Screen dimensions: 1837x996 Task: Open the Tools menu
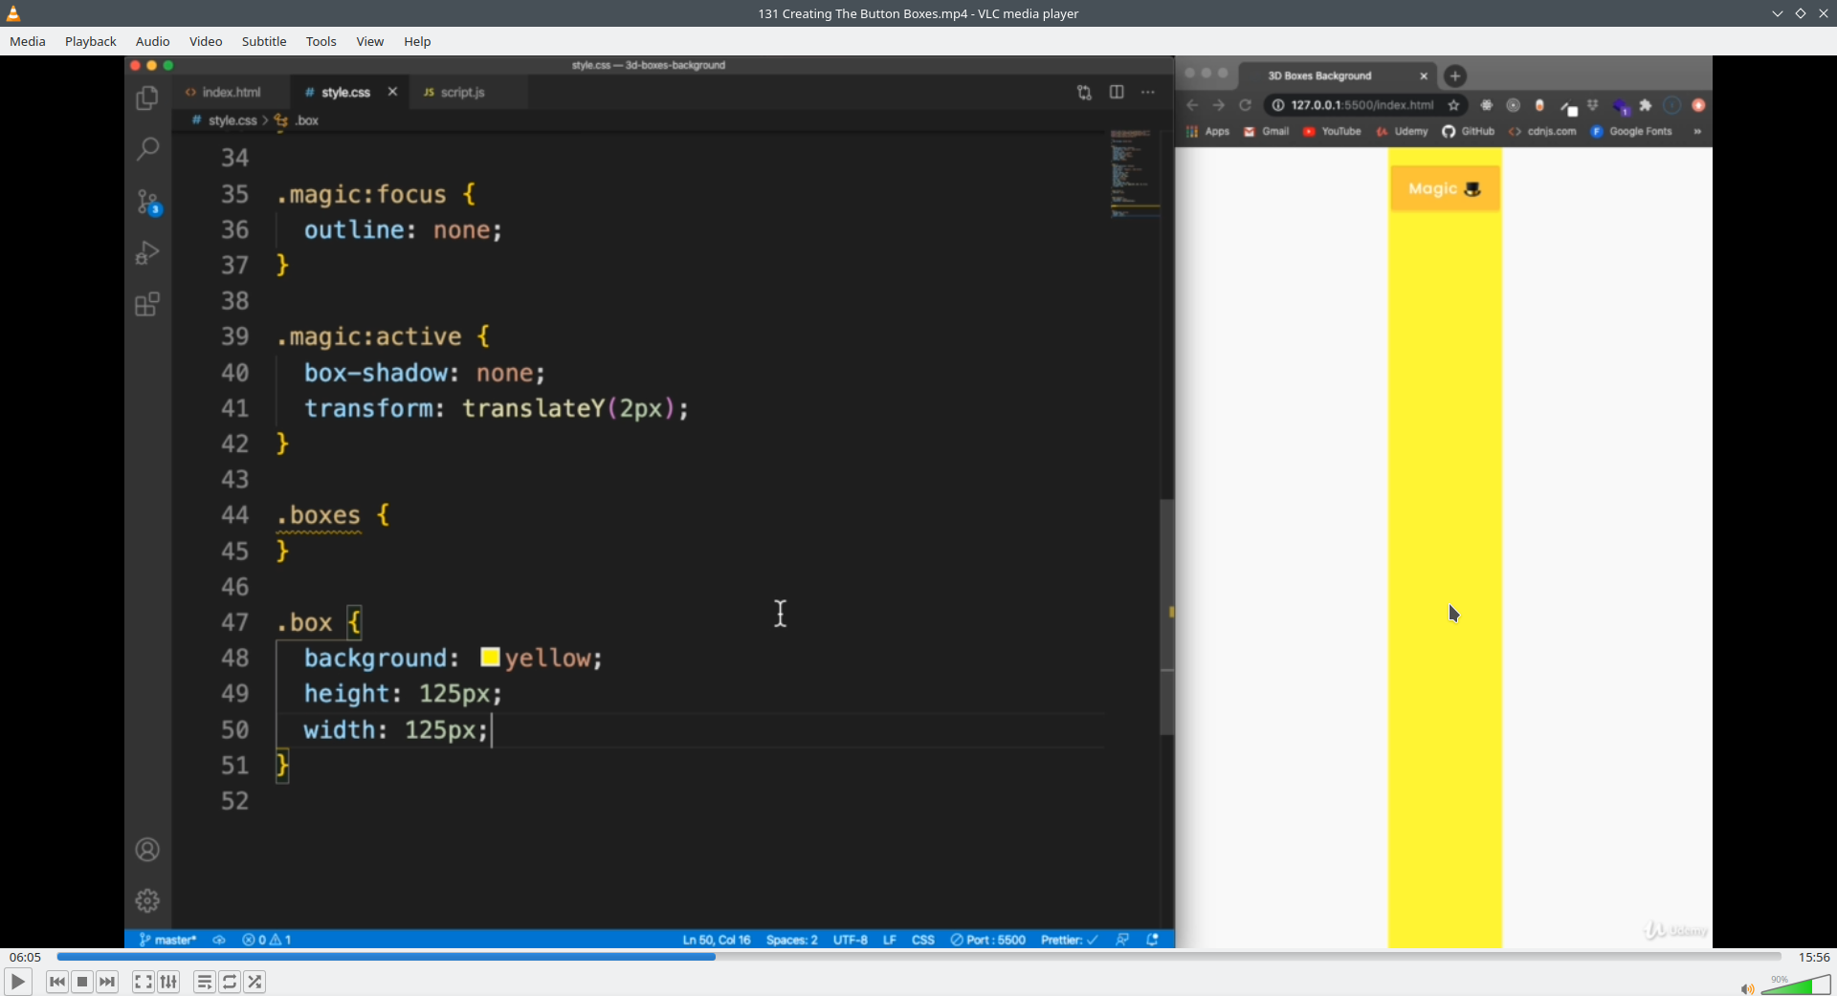(321, 41)
